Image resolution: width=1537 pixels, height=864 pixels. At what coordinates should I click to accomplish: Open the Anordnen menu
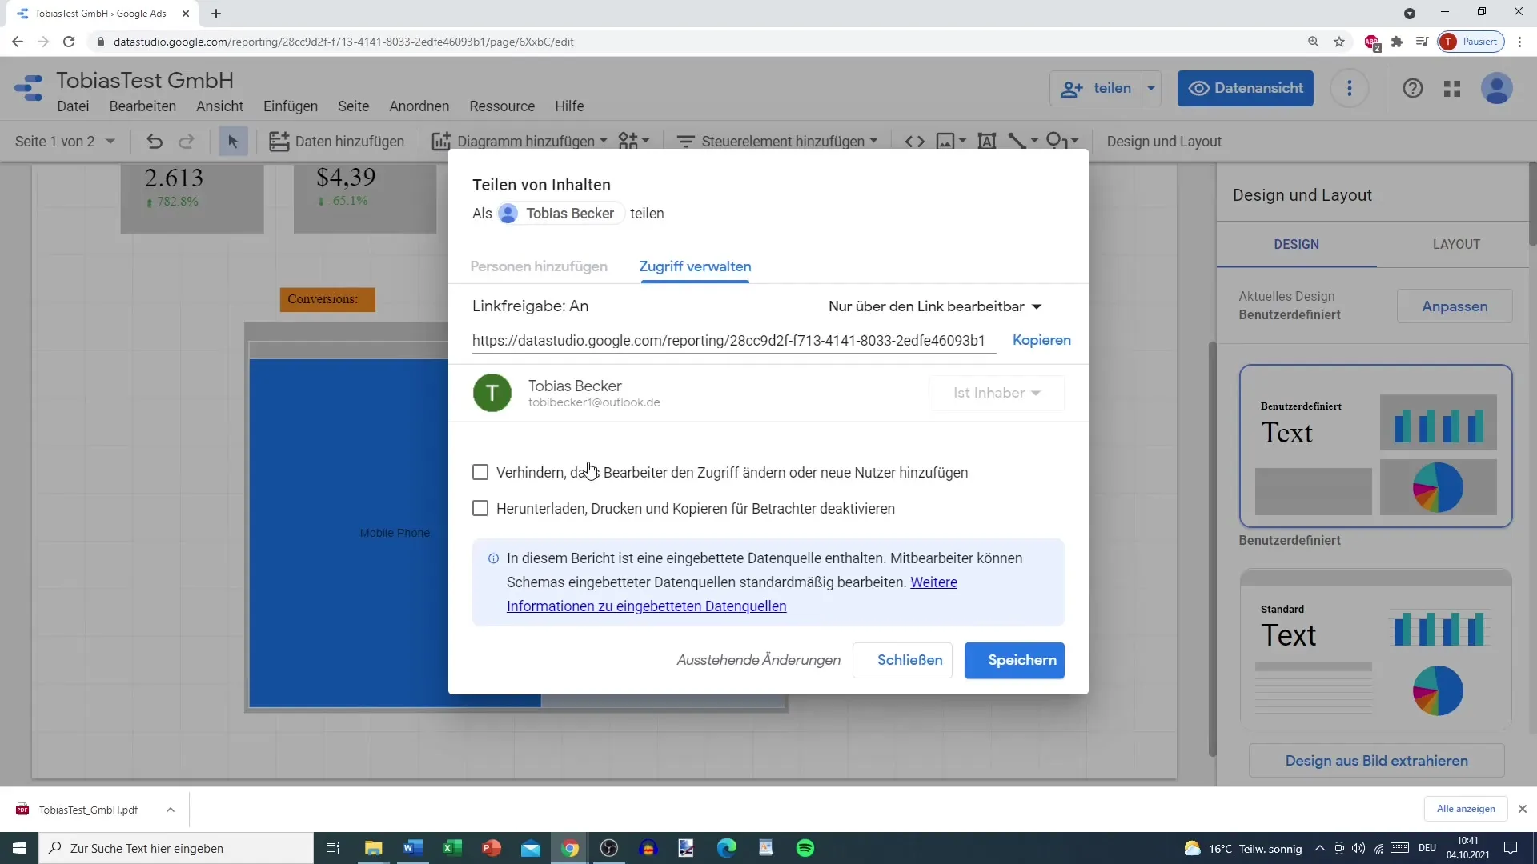pyautogui.click(x=419, y=106)
